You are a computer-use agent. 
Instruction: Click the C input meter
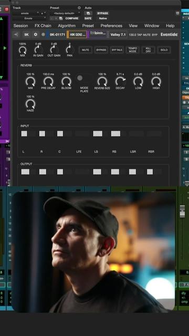[65, 134]
